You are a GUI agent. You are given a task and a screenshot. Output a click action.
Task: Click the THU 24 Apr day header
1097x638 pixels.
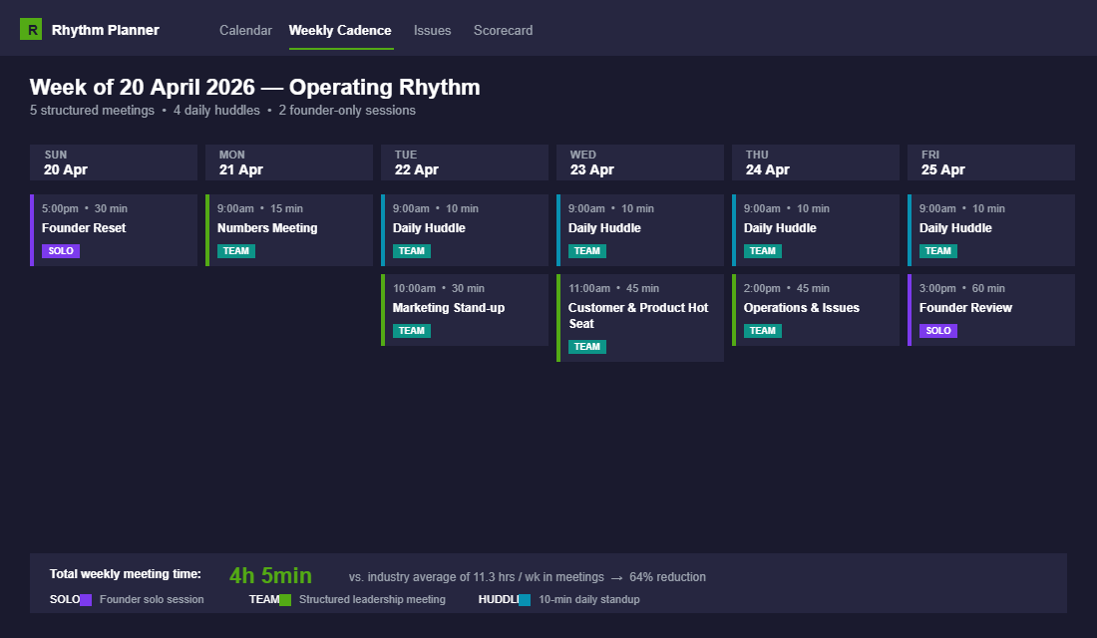point(815,161)
